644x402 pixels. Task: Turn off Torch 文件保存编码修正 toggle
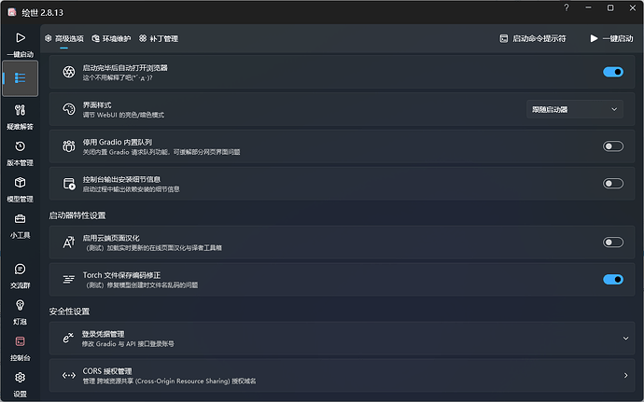(x=613, y=279)
